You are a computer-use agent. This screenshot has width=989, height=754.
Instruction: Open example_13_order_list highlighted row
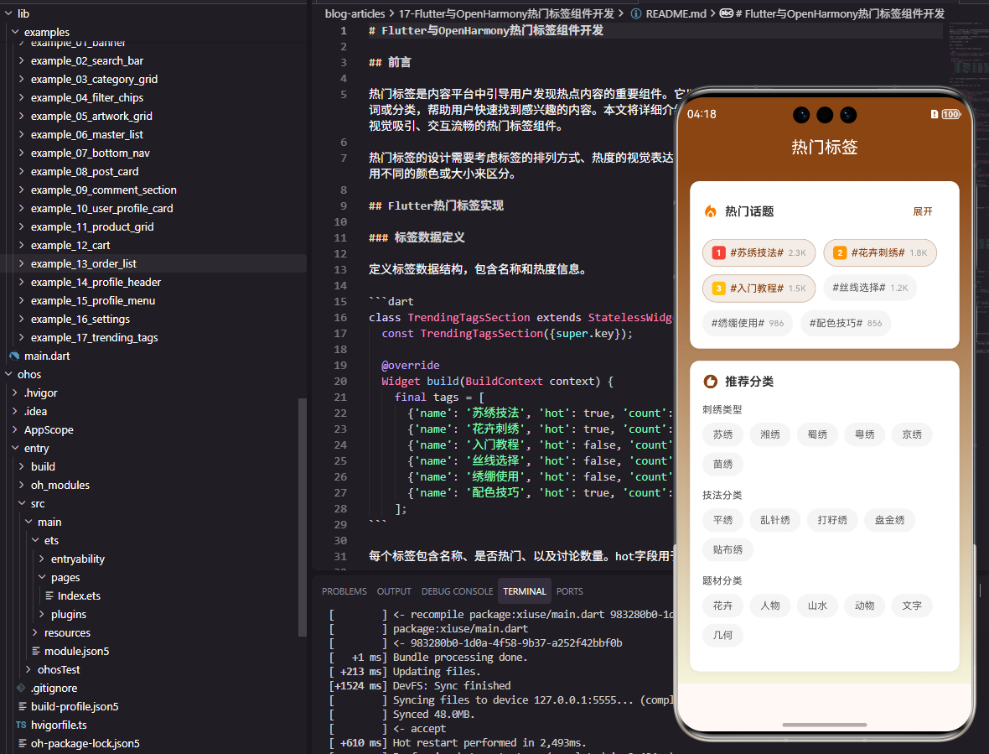[x=153, y=263]
